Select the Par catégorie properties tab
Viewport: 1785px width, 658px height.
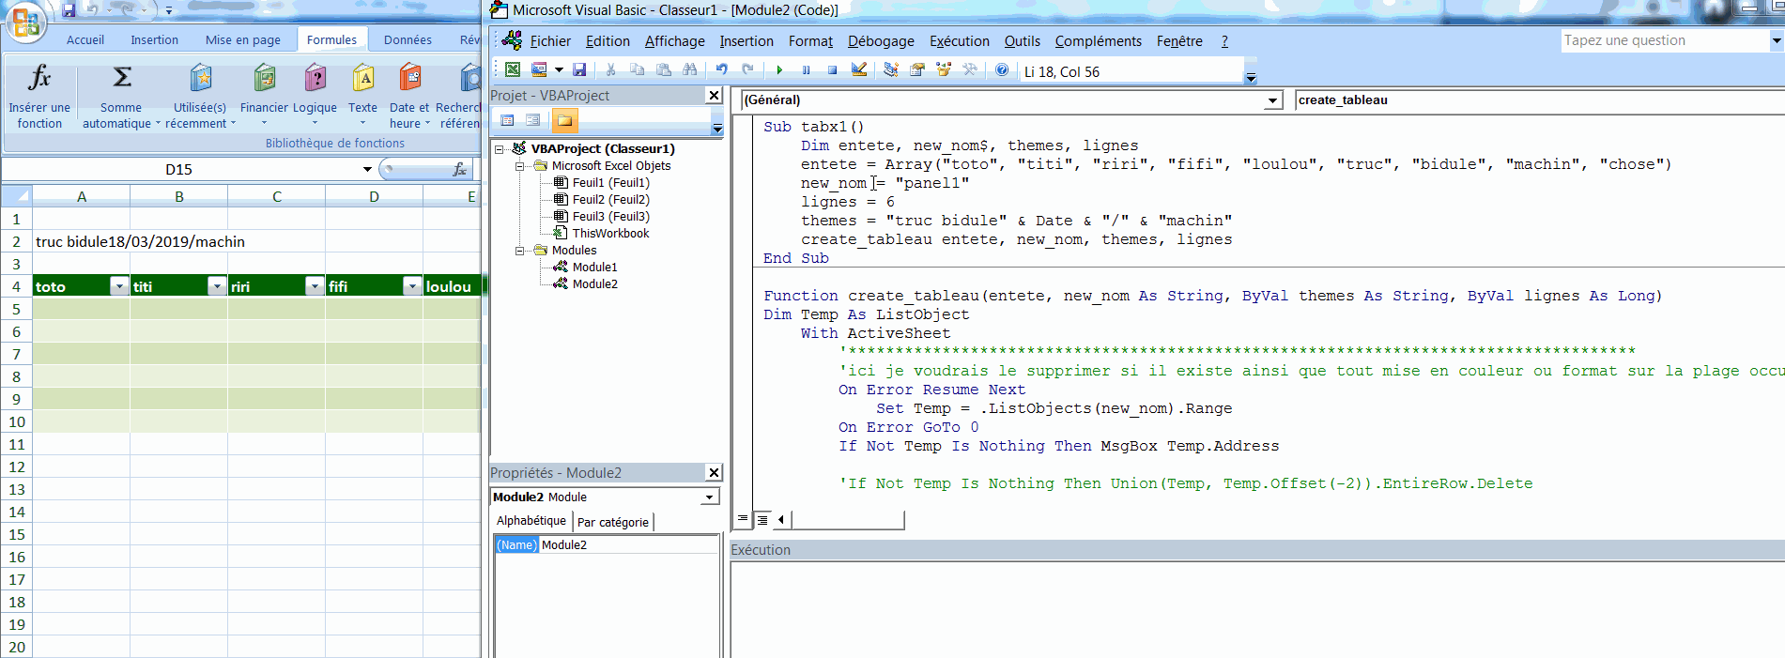612,522
